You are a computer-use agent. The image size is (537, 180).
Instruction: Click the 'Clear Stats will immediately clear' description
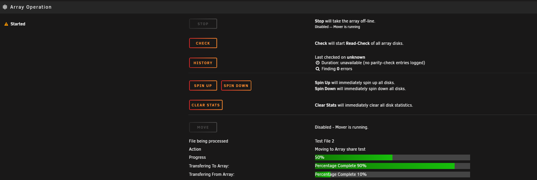[x=364, y=105]
